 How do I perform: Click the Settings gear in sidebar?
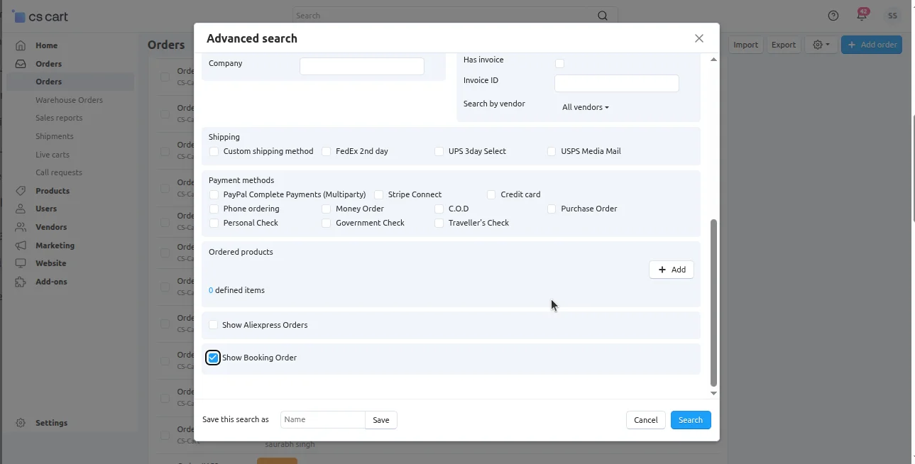point(21,423)
